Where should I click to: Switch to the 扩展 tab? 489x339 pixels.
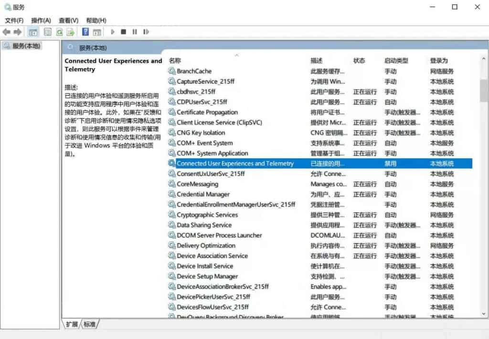[71, 324]
